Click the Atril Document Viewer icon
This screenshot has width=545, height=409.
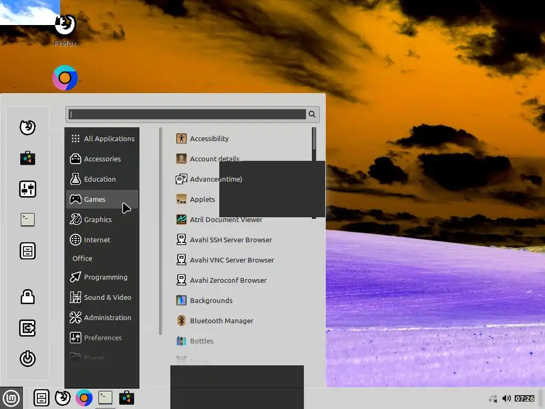tap(181, 219)
